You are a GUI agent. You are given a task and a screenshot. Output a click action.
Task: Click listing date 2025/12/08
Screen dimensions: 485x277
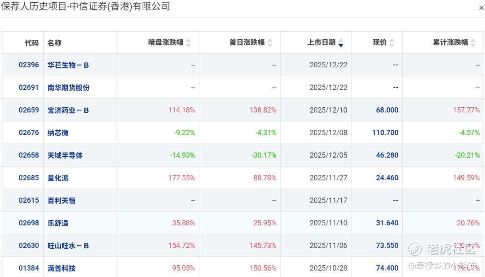(x=328, y=132)
